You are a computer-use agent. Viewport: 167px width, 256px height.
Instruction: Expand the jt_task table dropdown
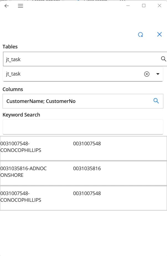click(x=158, y=74)
